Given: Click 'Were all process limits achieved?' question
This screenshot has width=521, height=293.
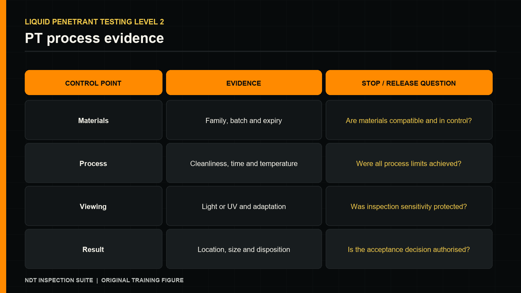Looking at the screenshot, I should pos(409,163).
